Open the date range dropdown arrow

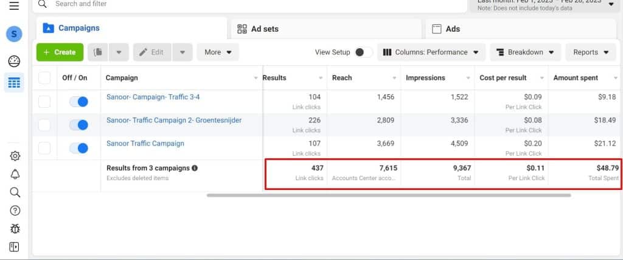point(611,4)
